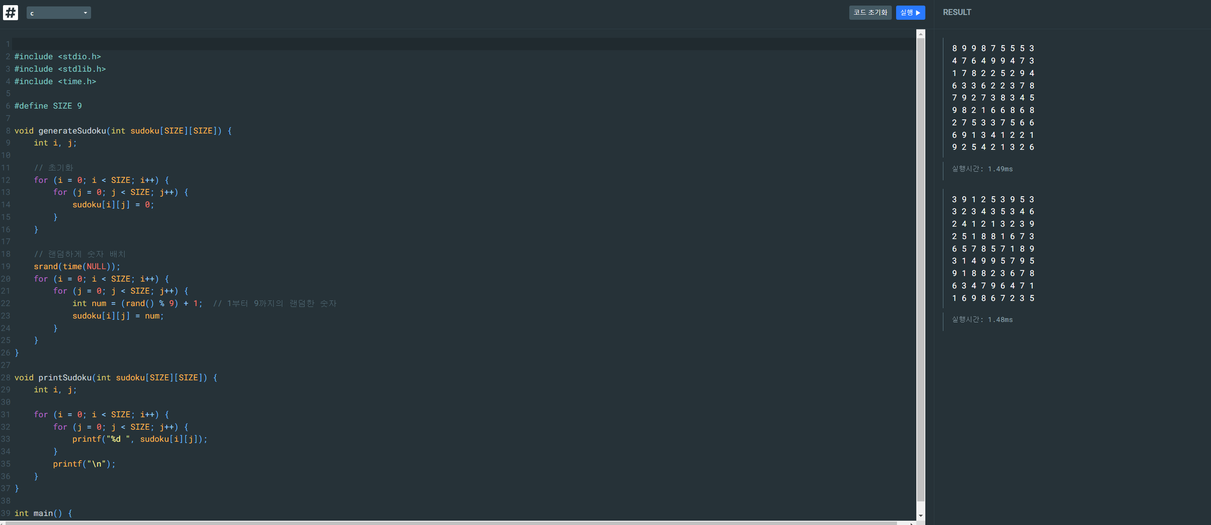Screen dimensions: 1211x525
Task: Run the code with 실행 button
Action: click(910, 13)
